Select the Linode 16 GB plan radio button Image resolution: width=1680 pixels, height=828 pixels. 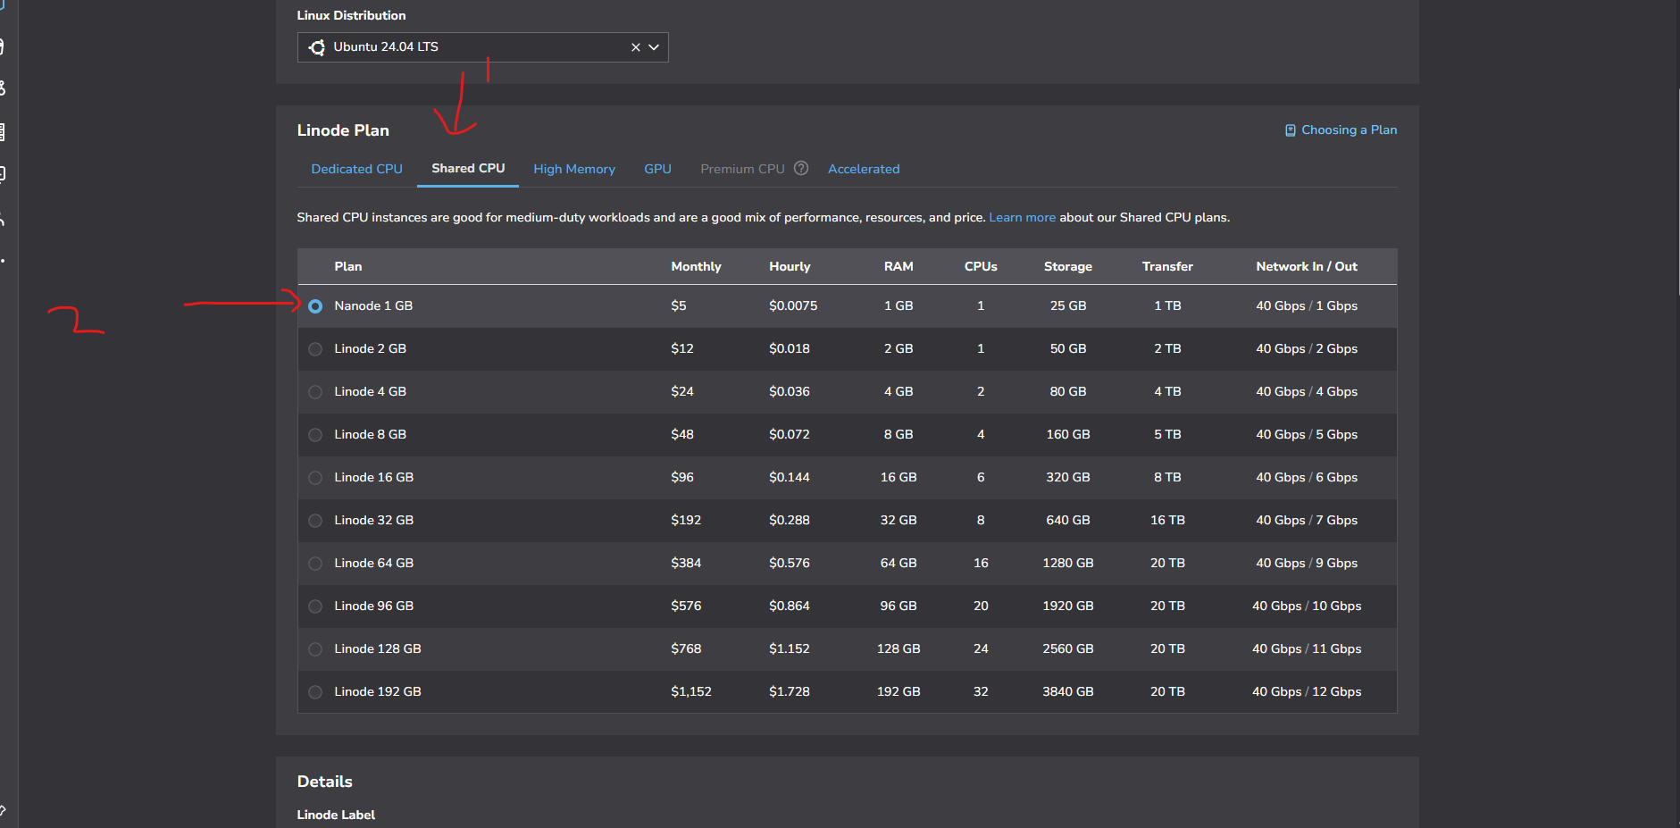pos(315,478)
